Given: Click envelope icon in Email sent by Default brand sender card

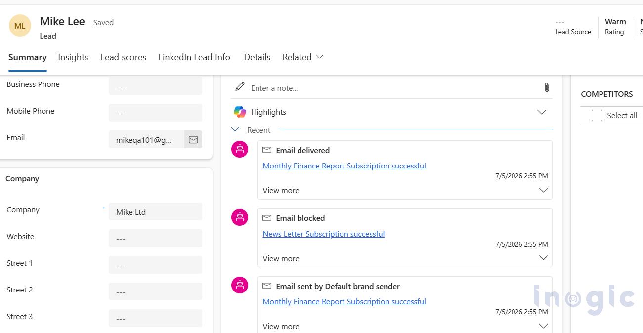Looking at the screenshot, I should click(267, 286).
